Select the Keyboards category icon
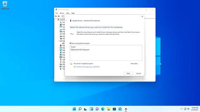This screenshot has width=200, height=112. [x=61, y=41]
